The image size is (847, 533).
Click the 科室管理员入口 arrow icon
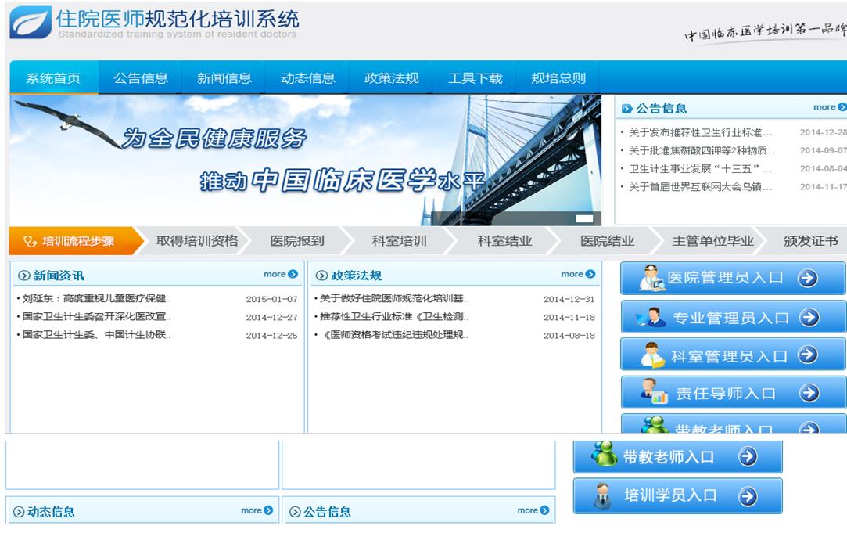click(807, 355)
